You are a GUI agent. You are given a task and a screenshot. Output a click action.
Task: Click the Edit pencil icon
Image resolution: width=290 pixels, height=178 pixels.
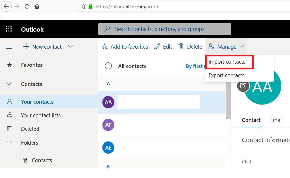click(x=157, y=47)
